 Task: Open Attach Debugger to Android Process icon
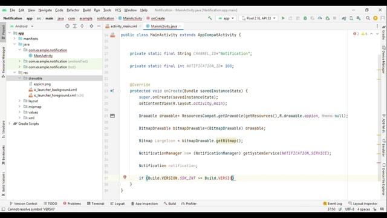click(x=327, y=18)
